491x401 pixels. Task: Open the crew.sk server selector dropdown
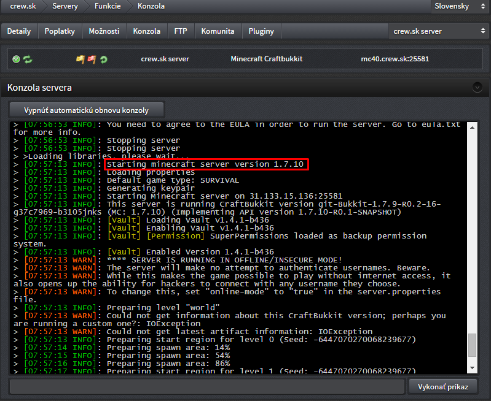click(438, 31)
